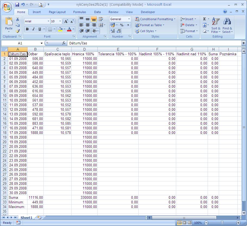Switch to the Data tab
Image resolution: width=247 pixels, height=226 pixels.
click(x=97, y=12)
